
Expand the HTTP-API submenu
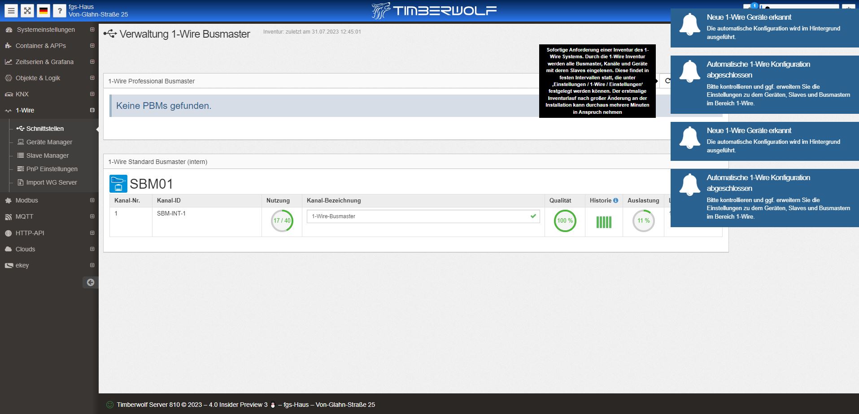point(92,233)
